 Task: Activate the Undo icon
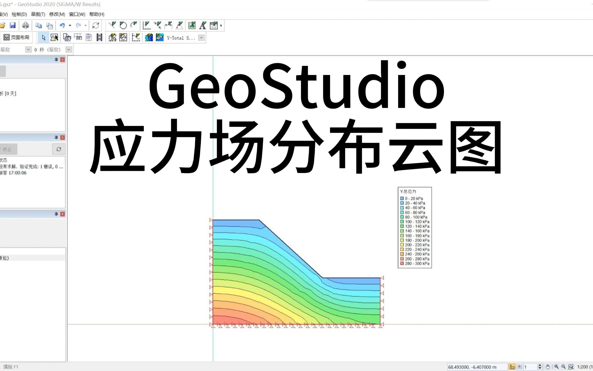tap(62, 25)
